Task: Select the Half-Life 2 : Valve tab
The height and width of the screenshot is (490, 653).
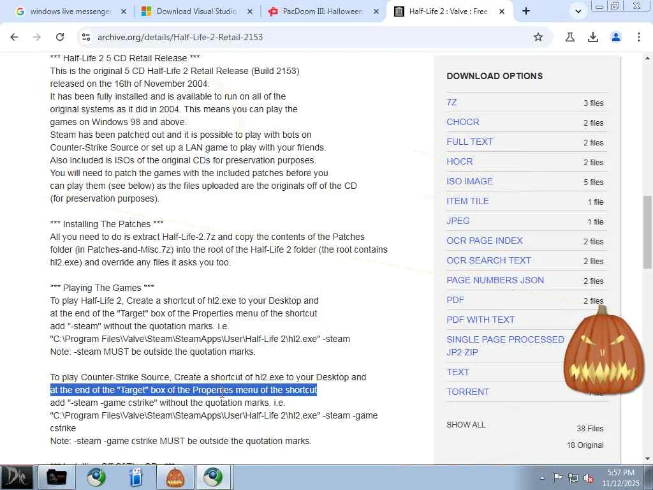Action: [448, 11]
